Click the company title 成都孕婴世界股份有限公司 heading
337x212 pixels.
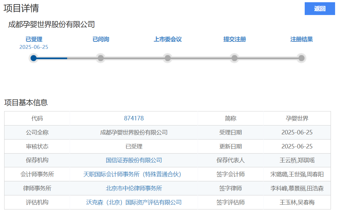(x=51, y=24)
